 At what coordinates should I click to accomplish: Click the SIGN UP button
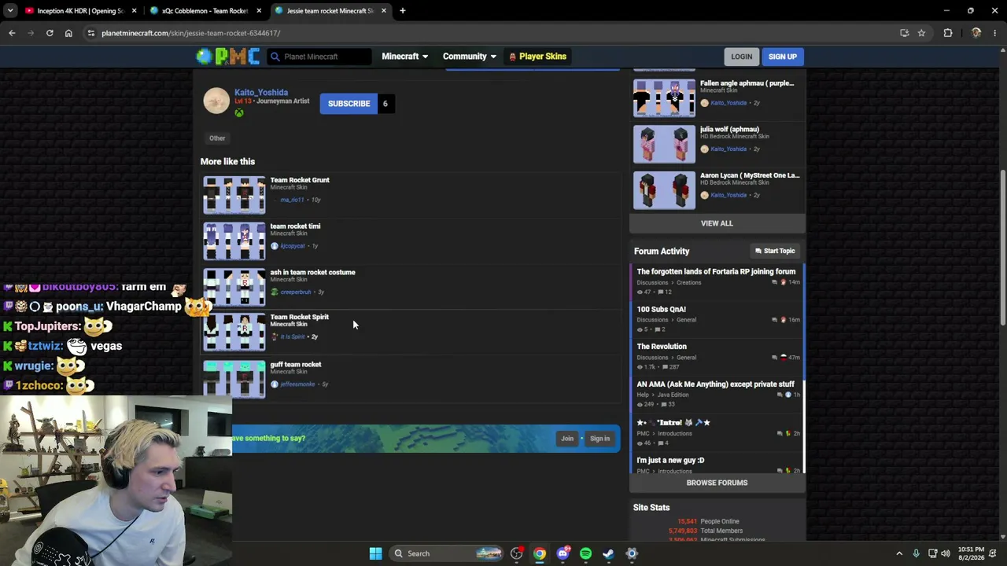pyautogui.click(x=783, y=57)
